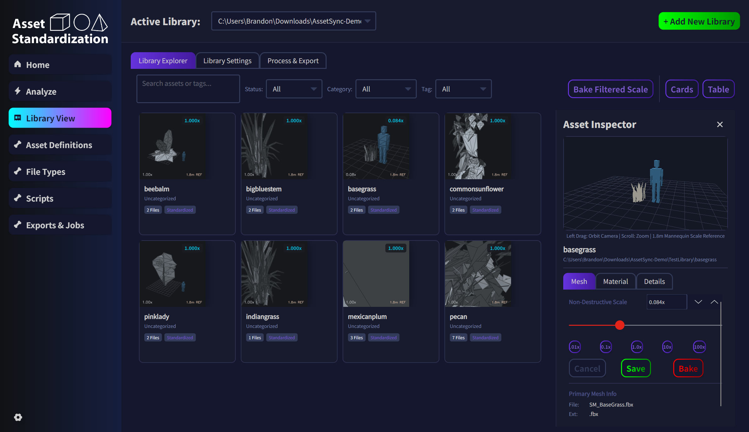
Task: Select the pecan asset thumbnail
Action: (478, 274)
